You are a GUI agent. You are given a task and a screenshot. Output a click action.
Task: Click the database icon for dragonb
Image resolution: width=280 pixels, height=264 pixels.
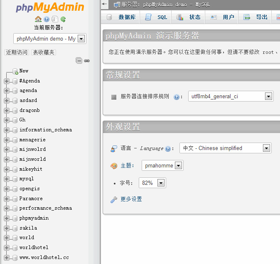15,111
